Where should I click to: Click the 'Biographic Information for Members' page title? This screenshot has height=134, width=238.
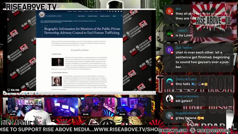pos(82,31)
